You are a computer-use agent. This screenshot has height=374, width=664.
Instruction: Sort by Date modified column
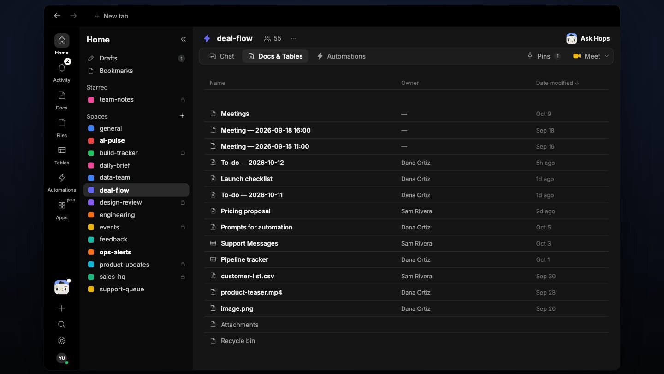[x=557, y=83]
